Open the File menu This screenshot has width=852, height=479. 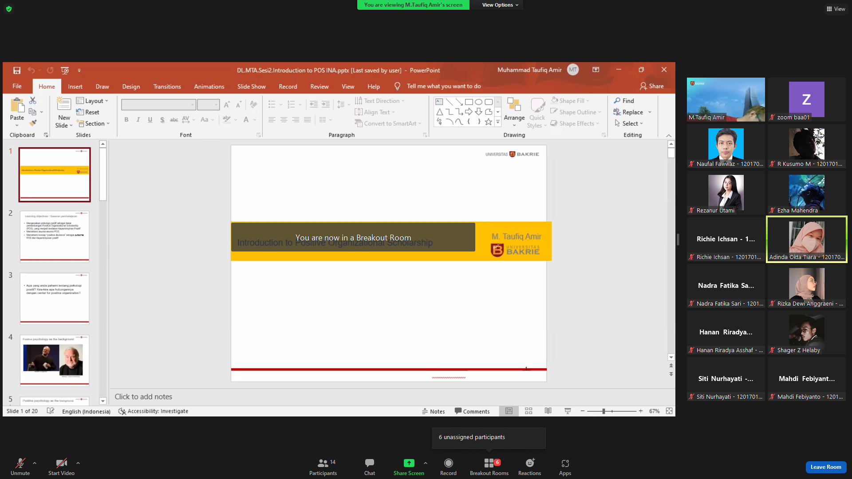(17, 86)
